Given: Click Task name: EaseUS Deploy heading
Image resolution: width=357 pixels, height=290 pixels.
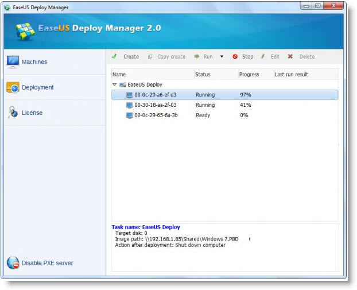Looking at the screenshot, I should [x=146, y=227].
